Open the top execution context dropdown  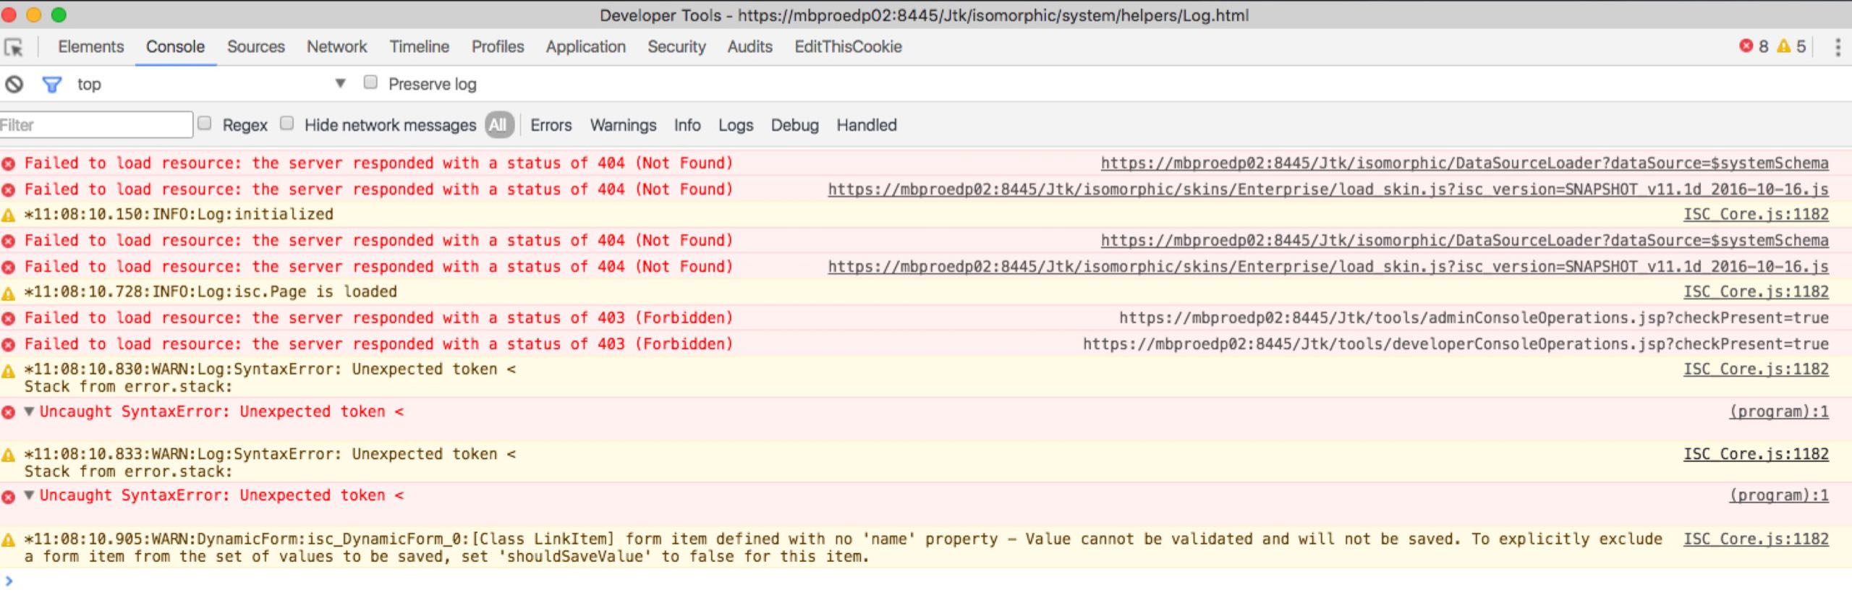340,83
